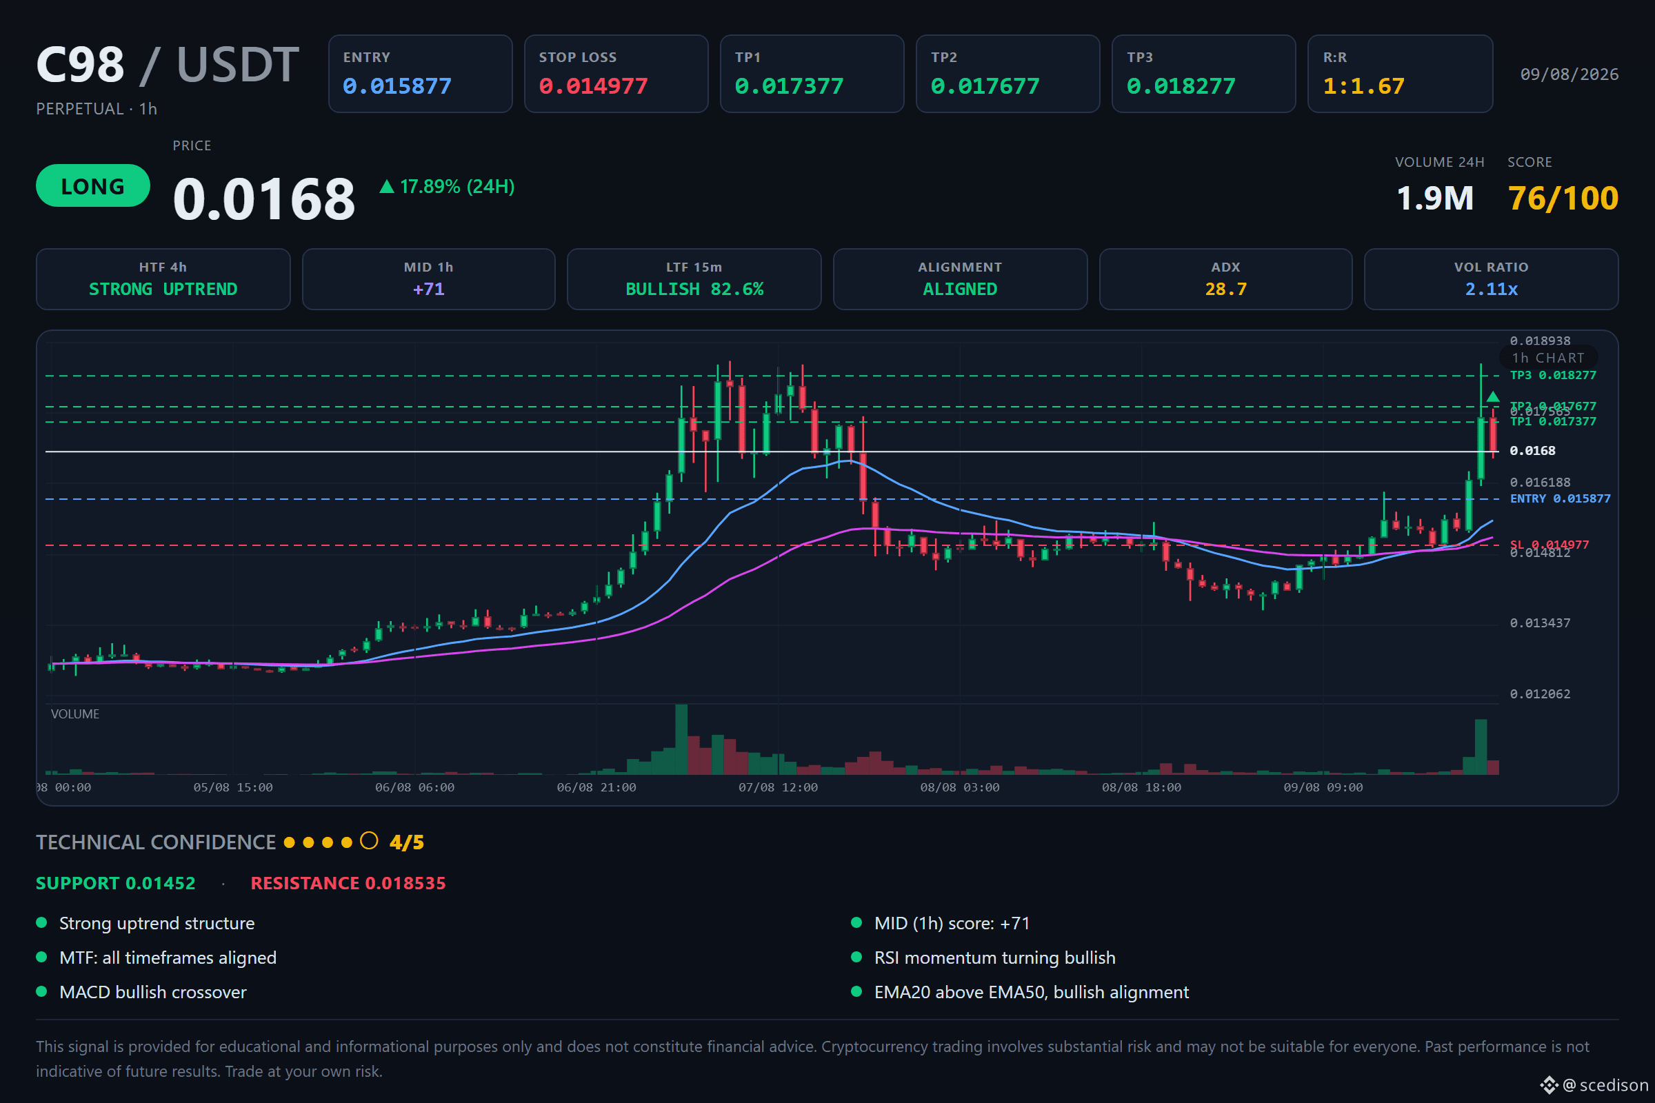This screenshot has width=1655, height=1103.
Task: Click the educational disclaimer paragraph
Action: coord(813,1059)
